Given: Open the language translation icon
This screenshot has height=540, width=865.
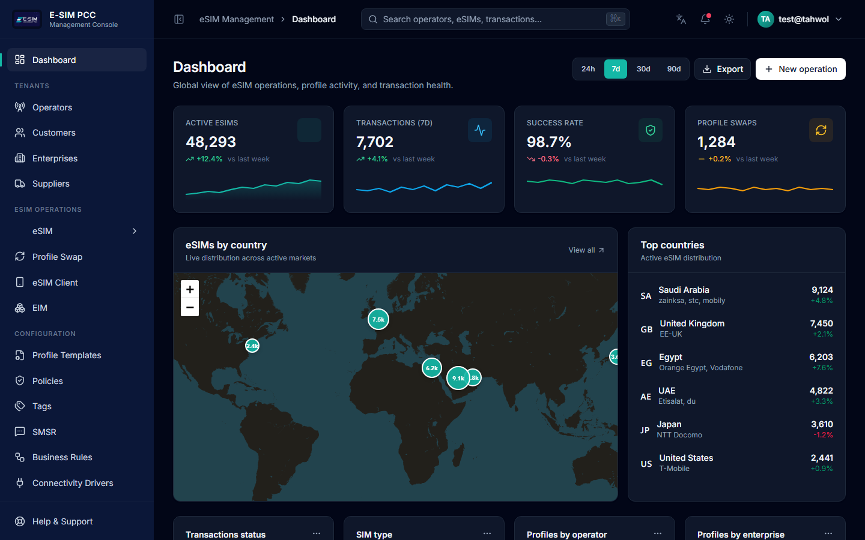Looking at the screenshot, I should [x=681, y=19].
